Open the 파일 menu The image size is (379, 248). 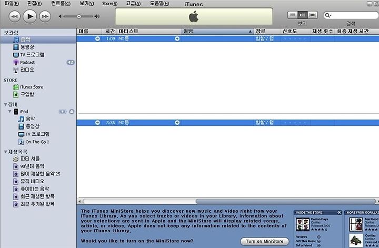12,3
